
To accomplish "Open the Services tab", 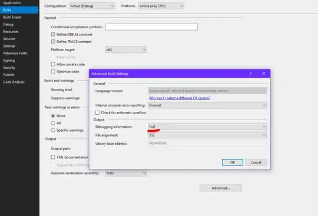I will coord(9,39).
